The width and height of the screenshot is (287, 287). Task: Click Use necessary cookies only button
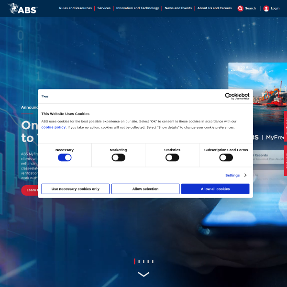[x=76, y=189]
